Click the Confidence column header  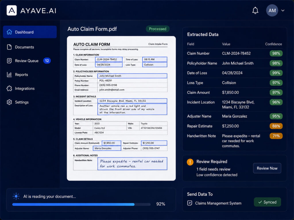coord(273,44)
